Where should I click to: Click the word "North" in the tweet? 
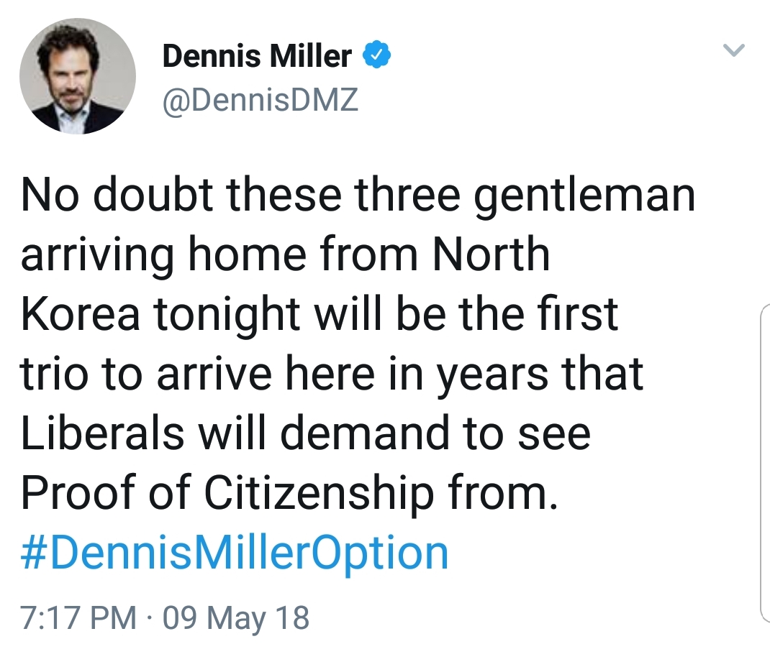[x=491, y=254]
